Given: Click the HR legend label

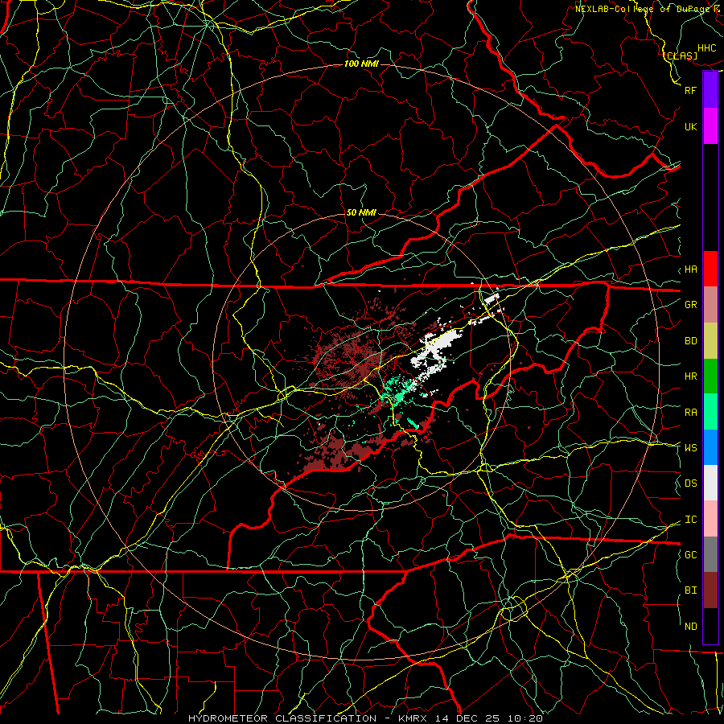Looking at the screenshot, I should tap(690, 376).
